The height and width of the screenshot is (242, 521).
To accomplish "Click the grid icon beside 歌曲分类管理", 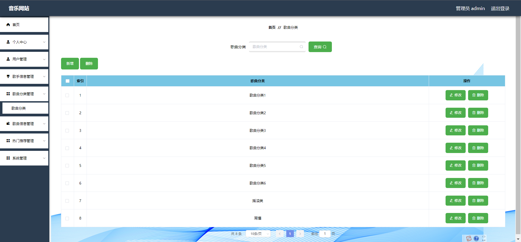I will [8, 94].
